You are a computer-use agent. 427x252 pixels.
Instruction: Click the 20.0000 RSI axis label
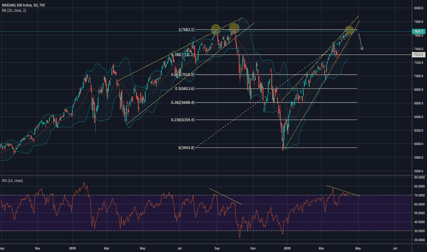click(x=419, y=240)
